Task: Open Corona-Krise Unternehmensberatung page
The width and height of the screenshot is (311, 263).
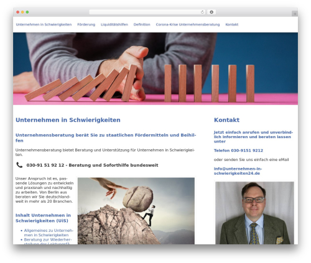Action: (188, 24)
